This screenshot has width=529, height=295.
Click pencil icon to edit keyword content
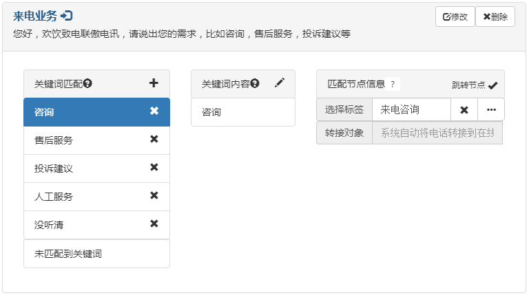(x=279, y=83)
